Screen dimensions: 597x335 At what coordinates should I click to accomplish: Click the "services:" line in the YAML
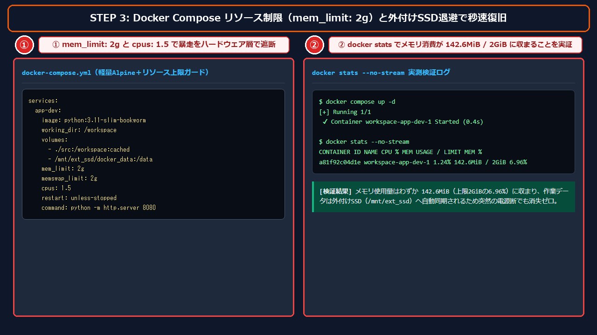pos(43,100)
